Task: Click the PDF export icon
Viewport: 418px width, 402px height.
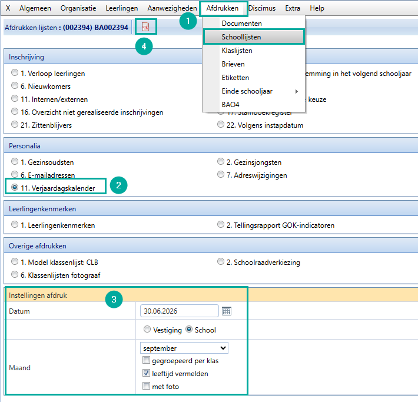Action: [x=145, y=26]
